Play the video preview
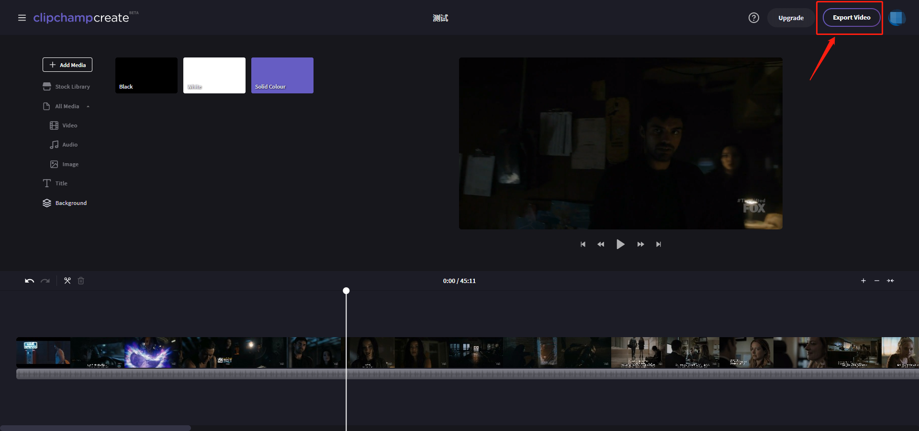The image size is (919, 431). pos(620,244)
